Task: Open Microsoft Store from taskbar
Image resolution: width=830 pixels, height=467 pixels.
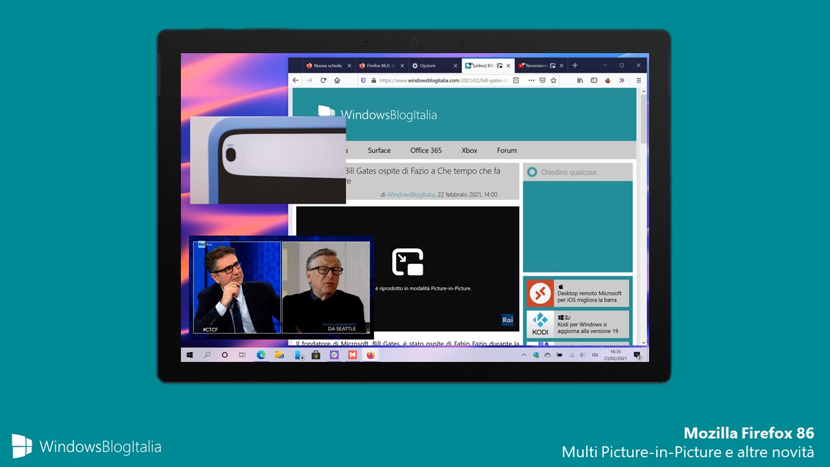Action: tap(316, 355)
